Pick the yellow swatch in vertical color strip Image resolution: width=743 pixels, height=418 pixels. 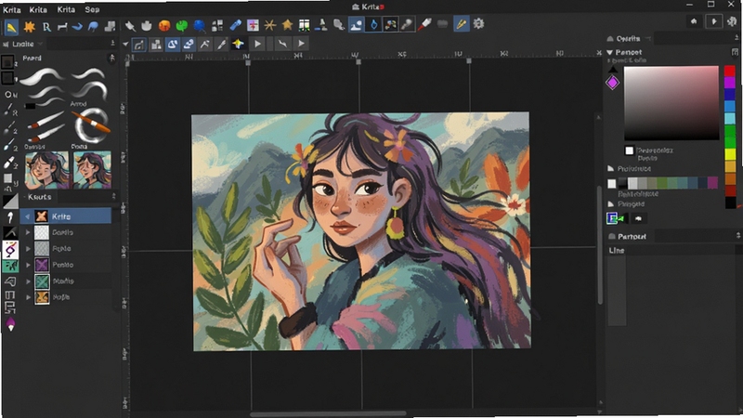730,154
